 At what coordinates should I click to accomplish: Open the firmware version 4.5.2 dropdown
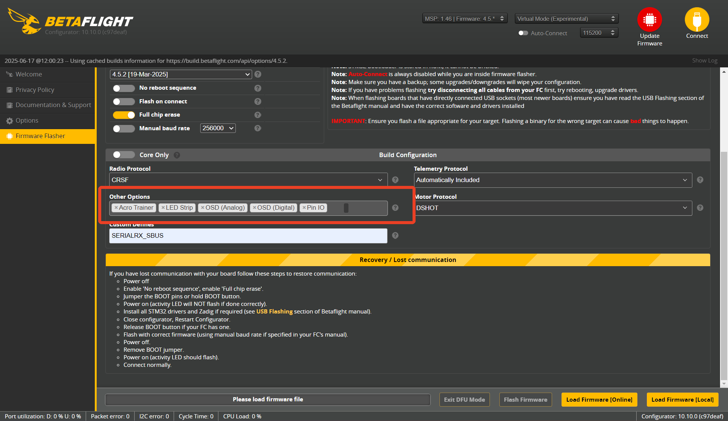(x=181, y=74)
